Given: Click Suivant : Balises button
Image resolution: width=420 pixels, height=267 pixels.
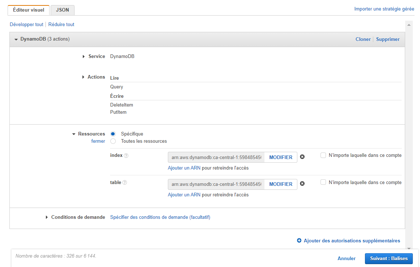Looking at the screenshot, I should click(389, 258).
